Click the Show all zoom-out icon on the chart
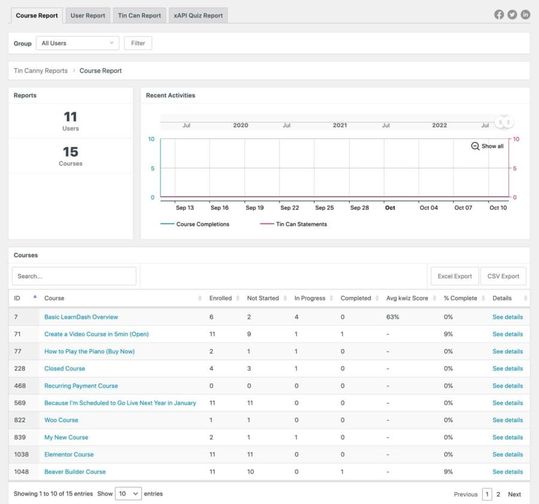 476,146
